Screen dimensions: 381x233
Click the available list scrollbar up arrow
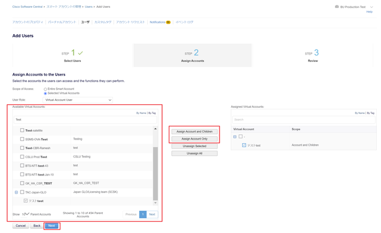pos(156,129)
